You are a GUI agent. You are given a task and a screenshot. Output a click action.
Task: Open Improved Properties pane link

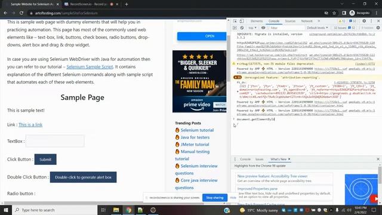[x=257, y=189]
